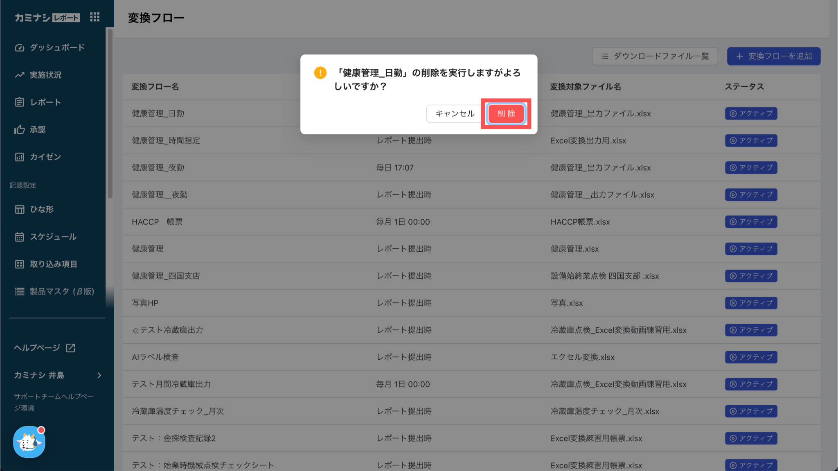Toggle アクティブ status for HACCP 帳票

click(751, 222)
